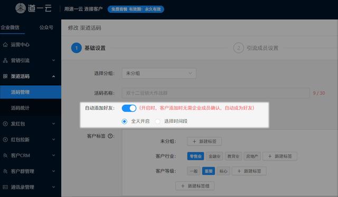The image size is (338, 197).
Task: Click 新建标签 button in 客户等级 row
Action: 249,171
